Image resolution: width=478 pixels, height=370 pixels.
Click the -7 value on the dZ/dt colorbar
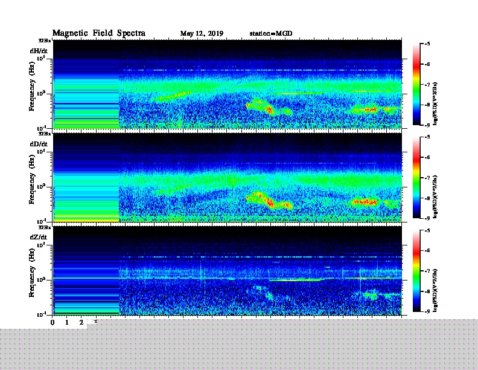427,271
